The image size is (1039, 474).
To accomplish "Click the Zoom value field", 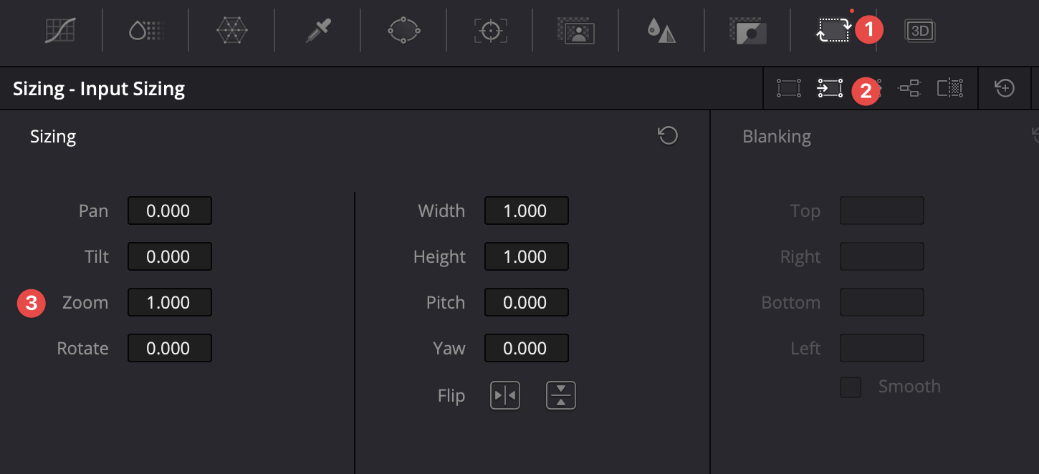I will click(x=169, y=303).
